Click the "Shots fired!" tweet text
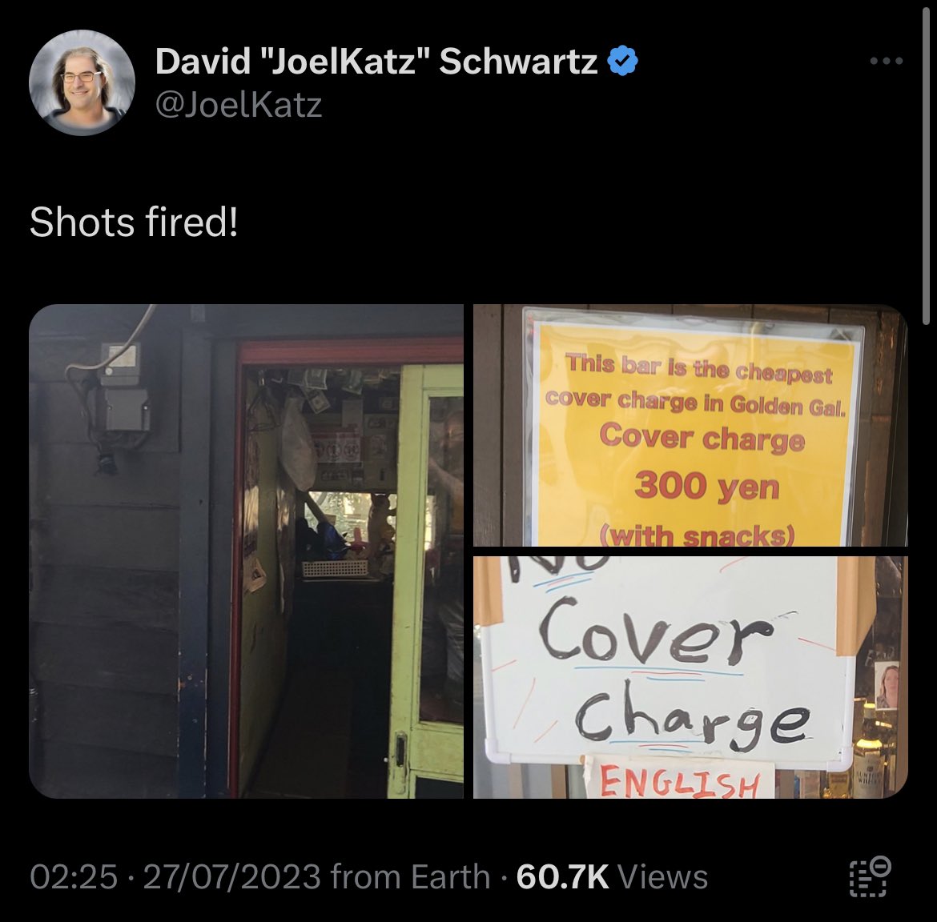 [x=134, y=222]
